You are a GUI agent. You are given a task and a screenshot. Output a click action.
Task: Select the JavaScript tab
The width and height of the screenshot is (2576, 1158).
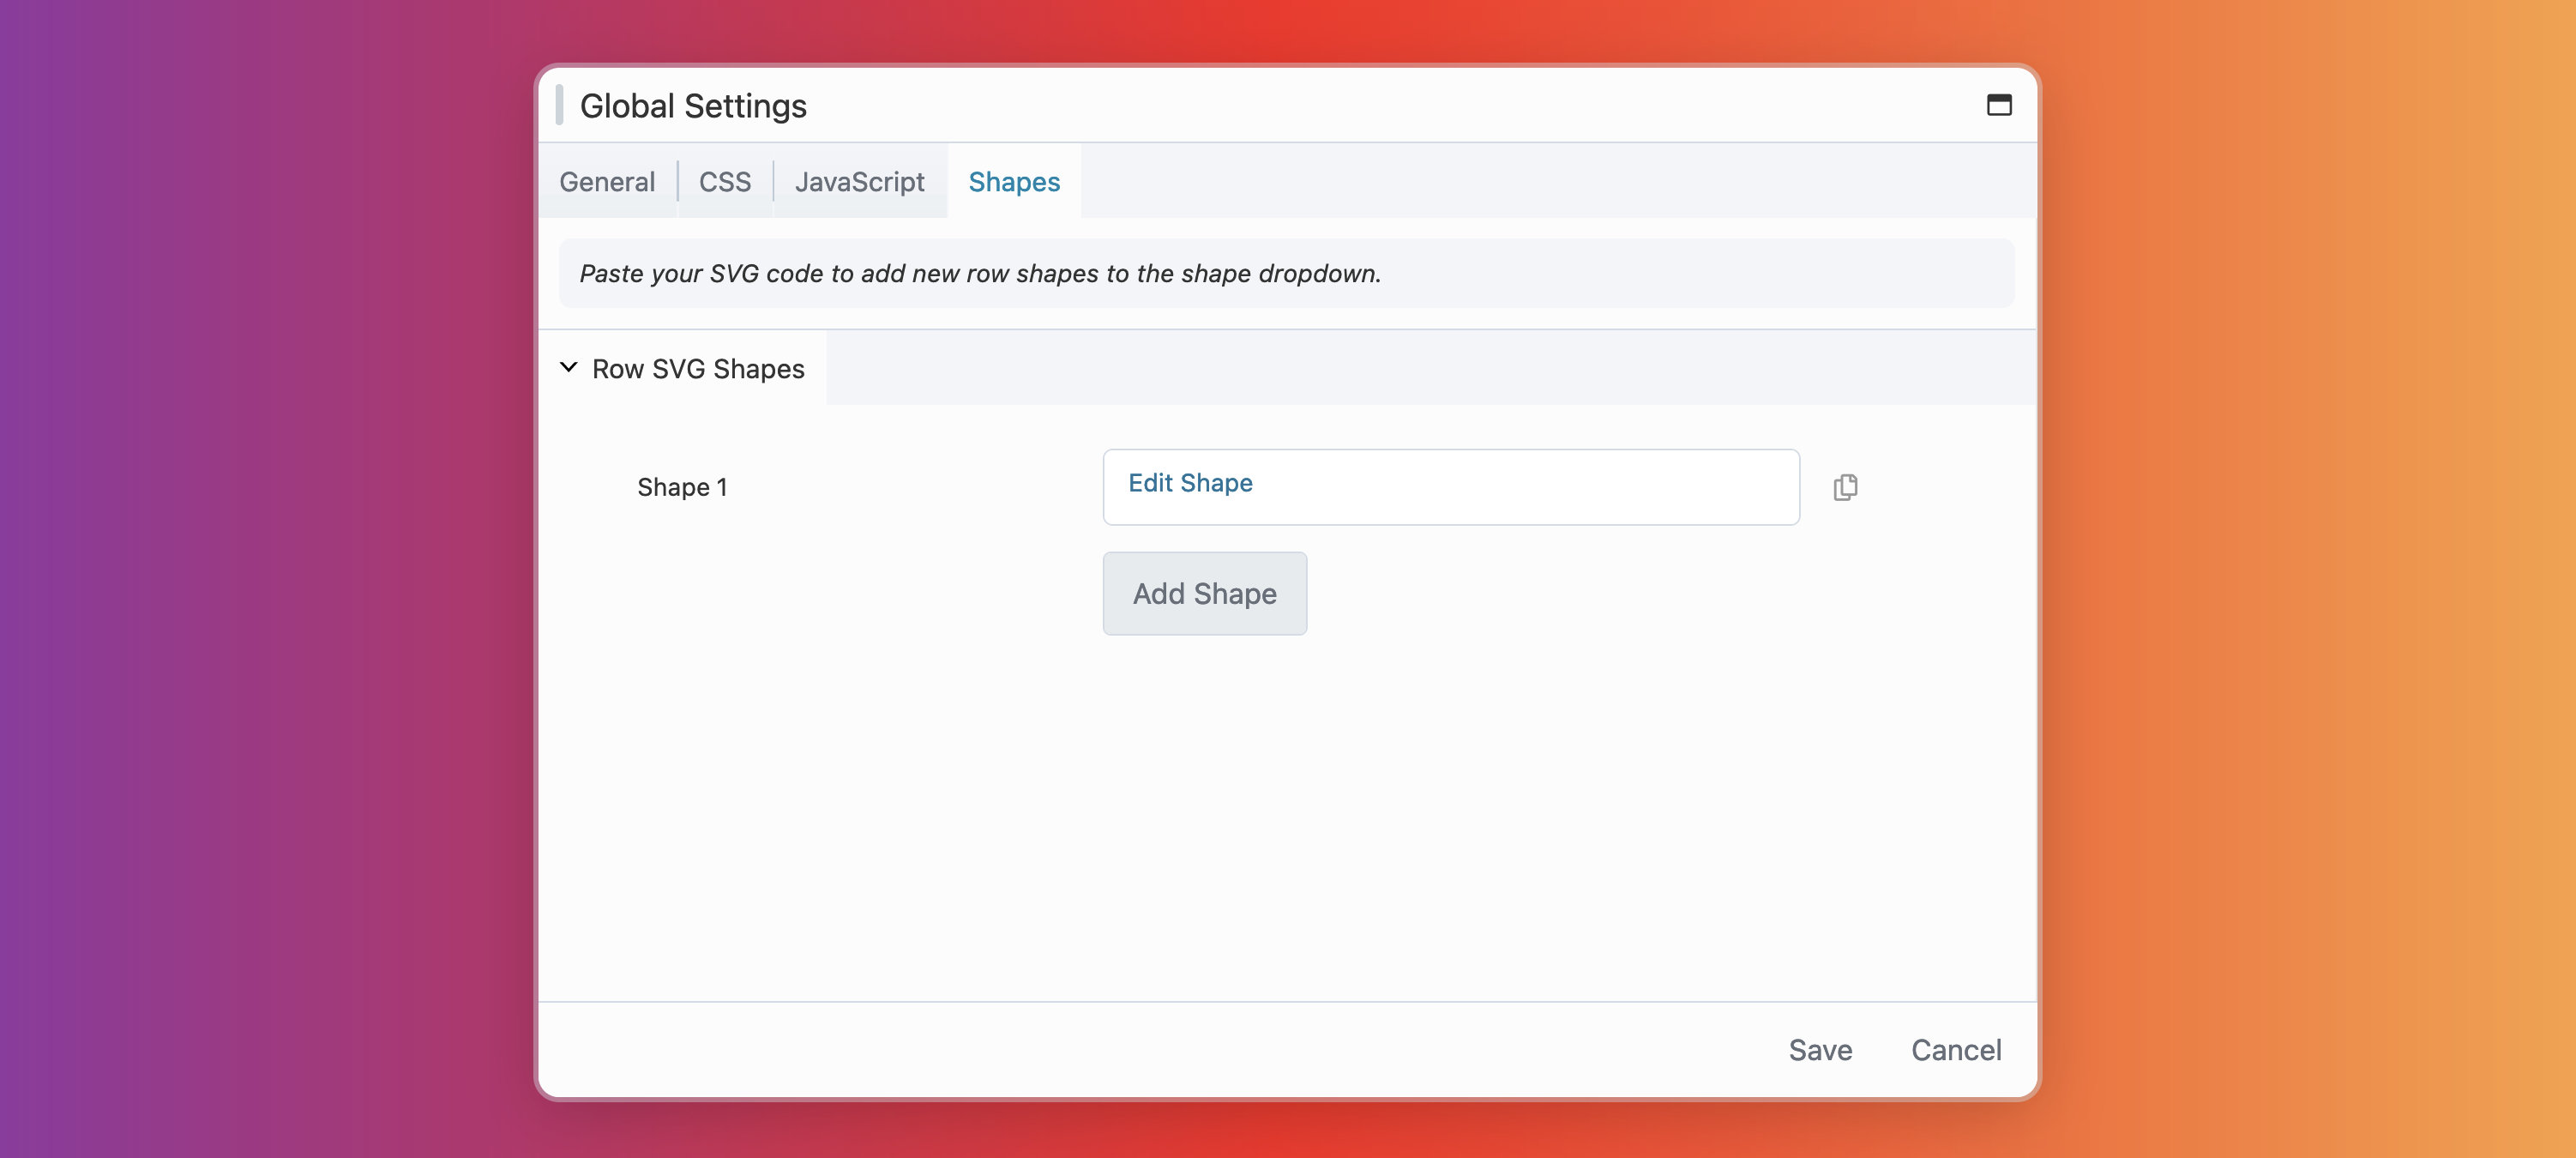click(860, 181)
